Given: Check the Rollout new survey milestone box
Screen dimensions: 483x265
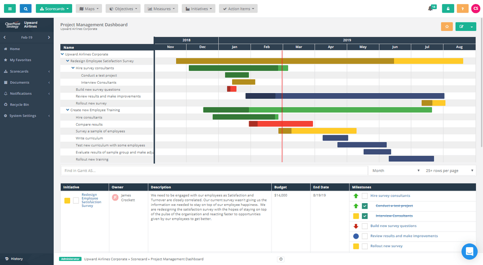Looking at the screenshot, I should tap(364, 246).
